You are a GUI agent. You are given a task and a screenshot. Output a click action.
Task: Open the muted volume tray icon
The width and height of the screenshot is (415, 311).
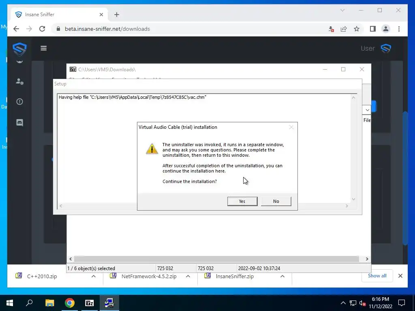click(363, 303)
